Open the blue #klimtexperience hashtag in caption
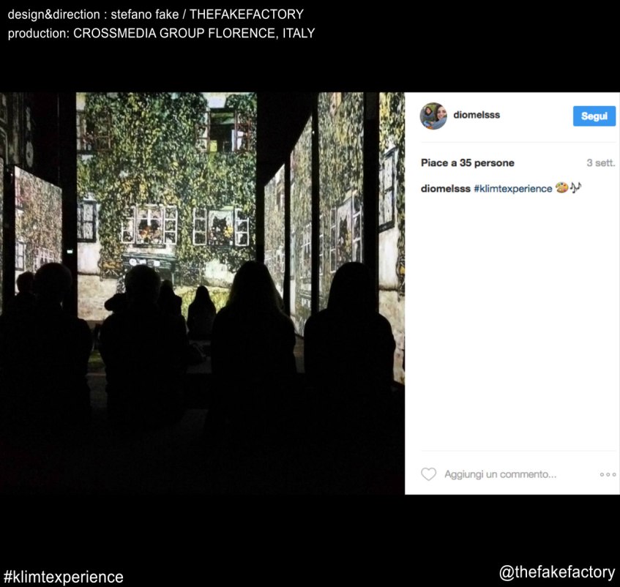 (513, 189)
